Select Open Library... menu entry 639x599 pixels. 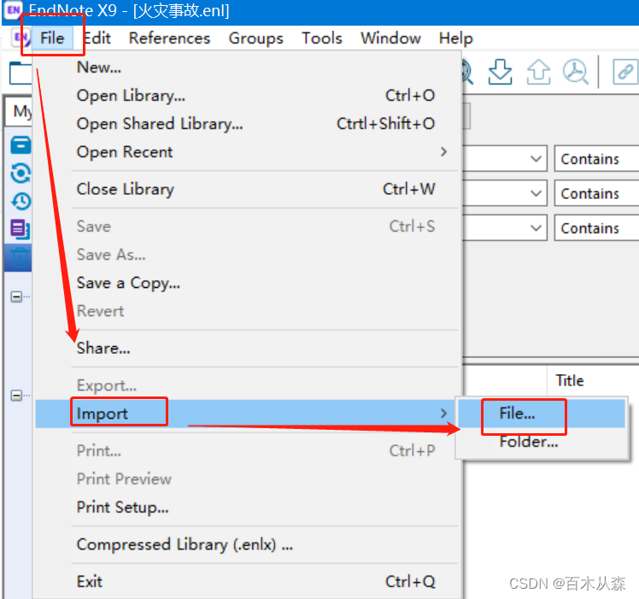pyautogui.click(x=247, y=96)
